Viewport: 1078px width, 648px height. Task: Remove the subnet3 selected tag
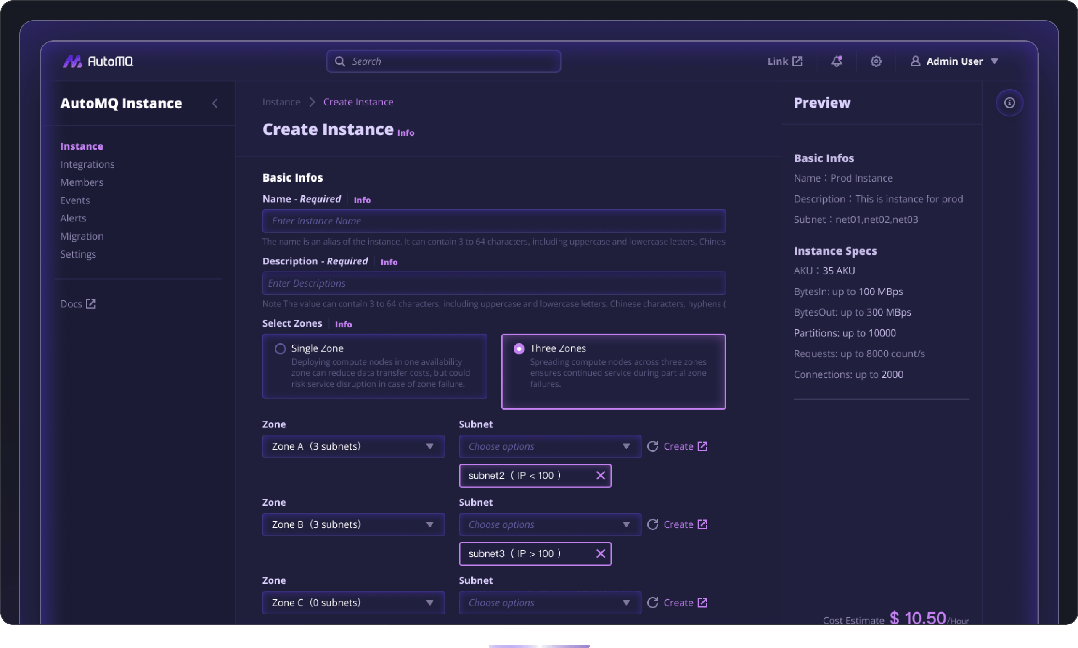(600, 554)
